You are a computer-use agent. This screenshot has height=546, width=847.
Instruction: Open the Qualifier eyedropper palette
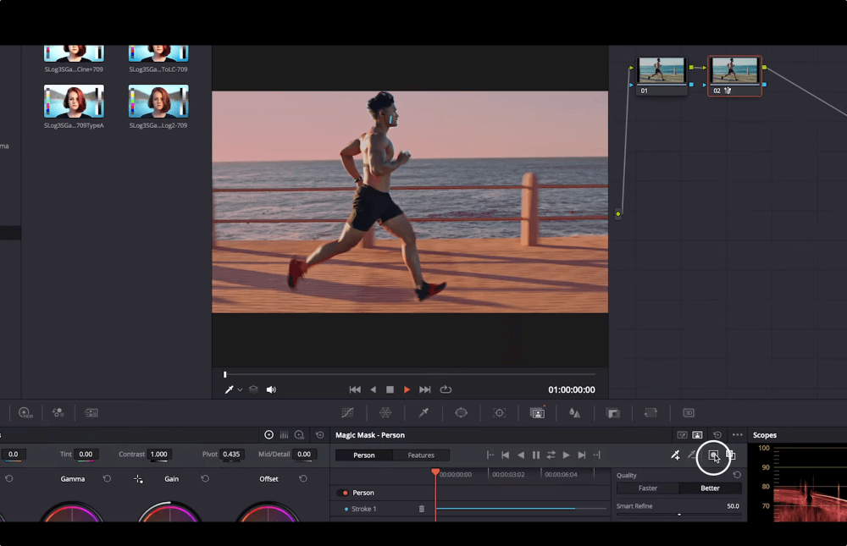point(423,412)
